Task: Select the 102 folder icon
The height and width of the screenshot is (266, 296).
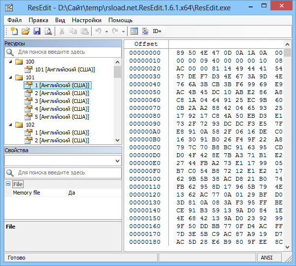Action: click(19, 125)
